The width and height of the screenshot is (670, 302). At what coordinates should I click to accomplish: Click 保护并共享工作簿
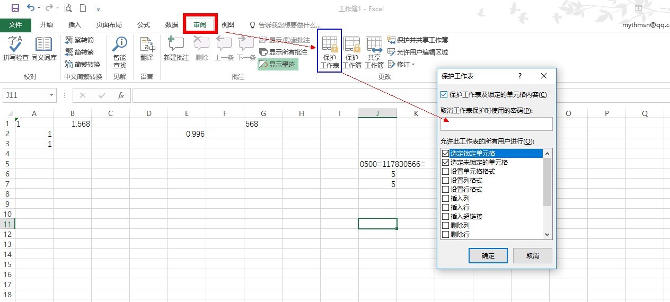[x=418, y=40]
